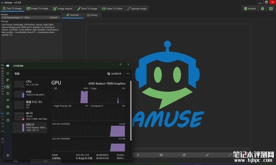
Task: Open the Users icon in Task Manager sidebar
Action: 8,107
